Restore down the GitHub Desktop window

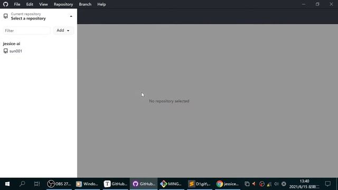pyautogui.click(x=317, y=4)
